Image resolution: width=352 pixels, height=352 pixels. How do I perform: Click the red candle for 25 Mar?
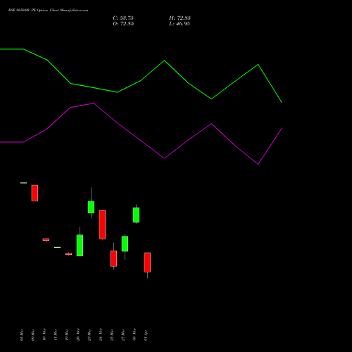click(113, 258)
